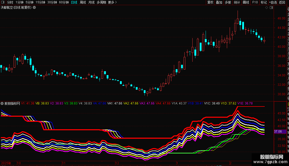Switch to the 60分钟 period
This screenshot has width=289, height=166.
pyautogui.click(x=64, y=2)
